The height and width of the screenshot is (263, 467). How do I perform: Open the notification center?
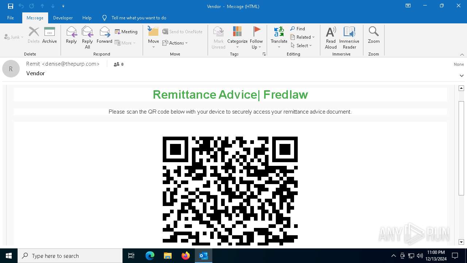tap(455, 256)
